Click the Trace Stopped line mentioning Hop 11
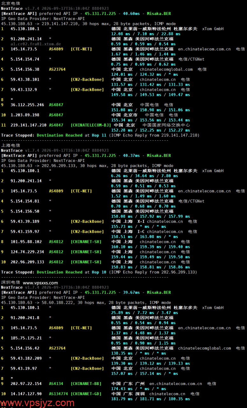Viewport: 247px width, 408px height. (x=100, y=135)
